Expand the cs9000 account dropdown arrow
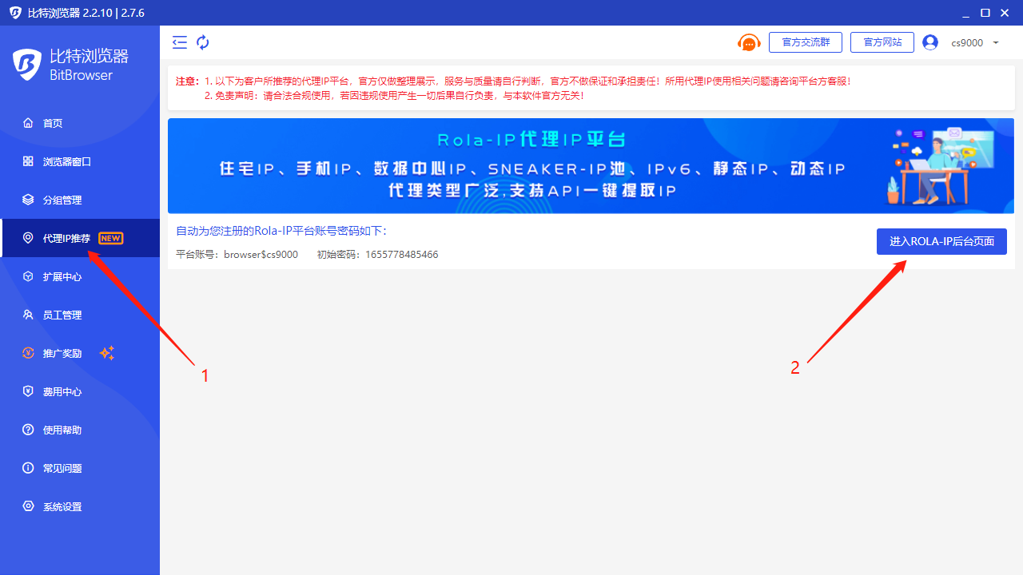This screenshot has width=1023, height=575. pyautogui.click(x=996, y=42)
